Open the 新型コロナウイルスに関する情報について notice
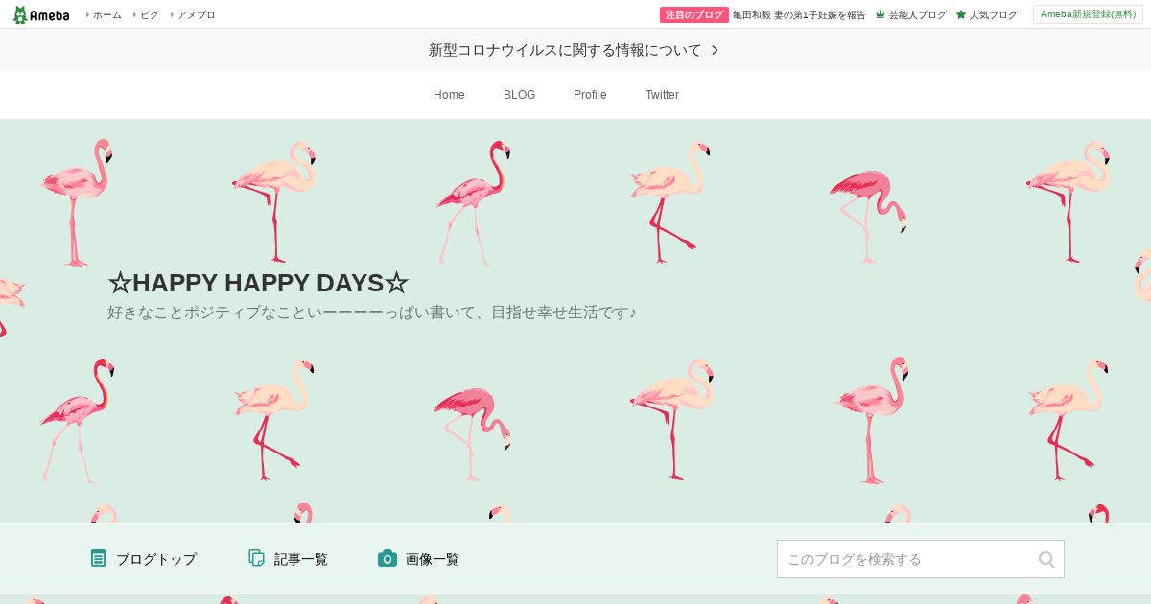The height and width of the screenshot is (604, 1151). point(565,50)
